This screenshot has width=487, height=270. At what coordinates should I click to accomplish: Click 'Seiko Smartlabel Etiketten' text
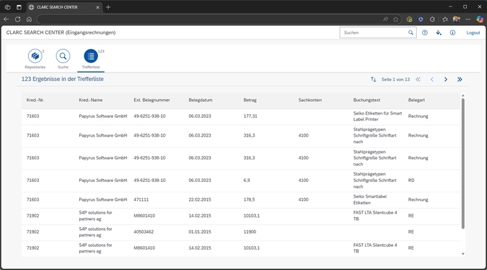click(x=370, y=199)
